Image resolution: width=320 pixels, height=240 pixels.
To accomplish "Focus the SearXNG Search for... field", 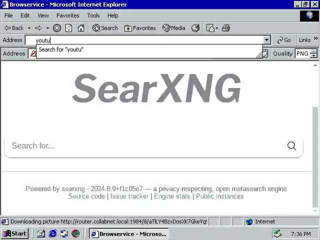I will click(146, 145).
